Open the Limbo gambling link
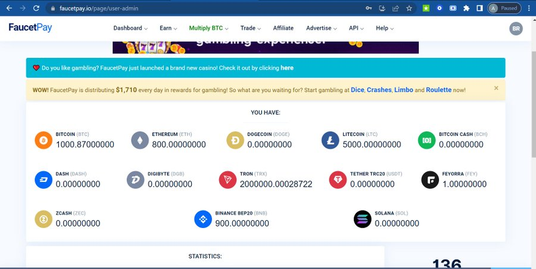Image resolution: width=536 pixels, height=269 pixels. [404, 90]
